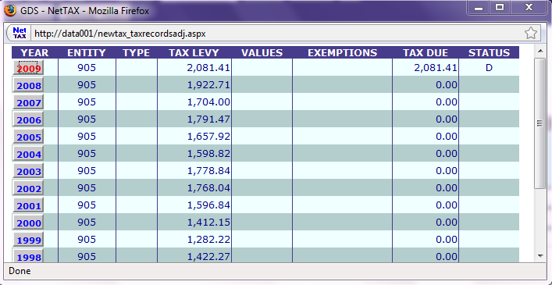View the 1999 tax record
This screenshot has width=552, height=285.
(28, 240)
